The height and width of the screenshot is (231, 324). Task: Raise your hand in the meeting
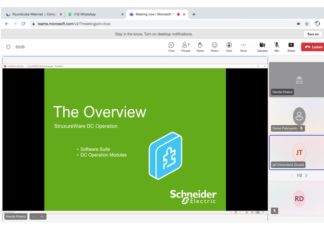200,46
